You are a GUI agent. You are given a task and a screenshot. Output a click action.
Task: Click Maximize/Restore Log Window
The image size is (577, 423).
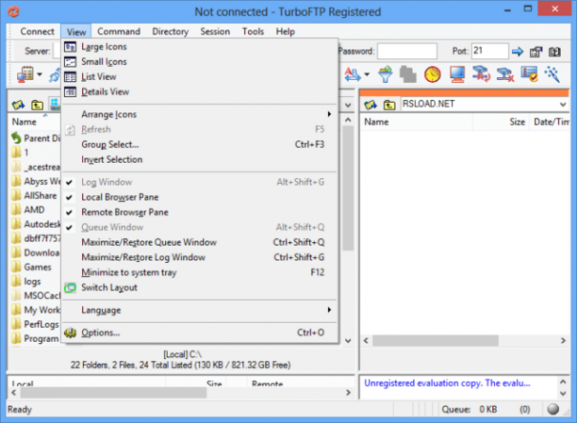tap(200, 257)
